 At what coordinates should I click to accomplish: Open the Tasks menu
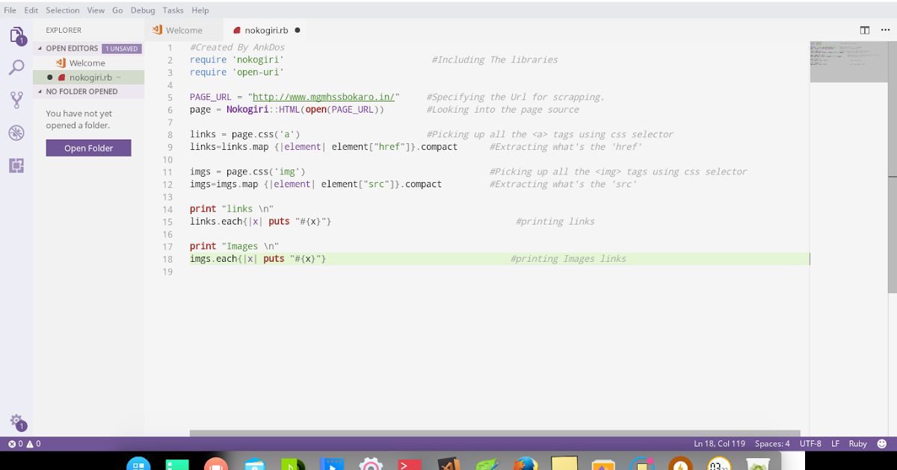coord(173,10)
